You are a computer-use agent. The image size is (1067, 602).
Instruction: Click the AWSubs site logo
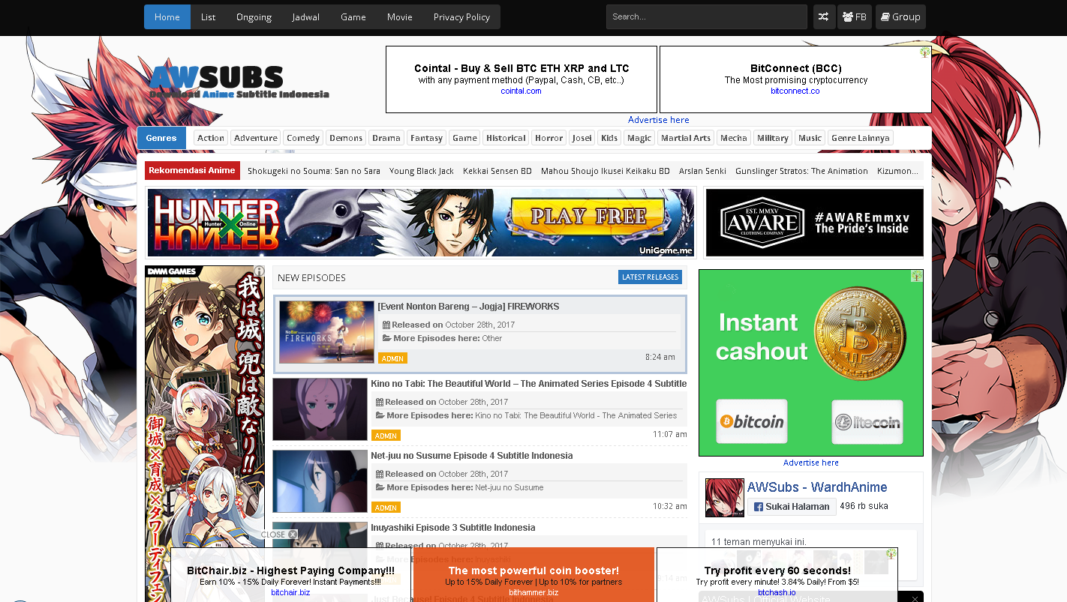coord(239,82)
